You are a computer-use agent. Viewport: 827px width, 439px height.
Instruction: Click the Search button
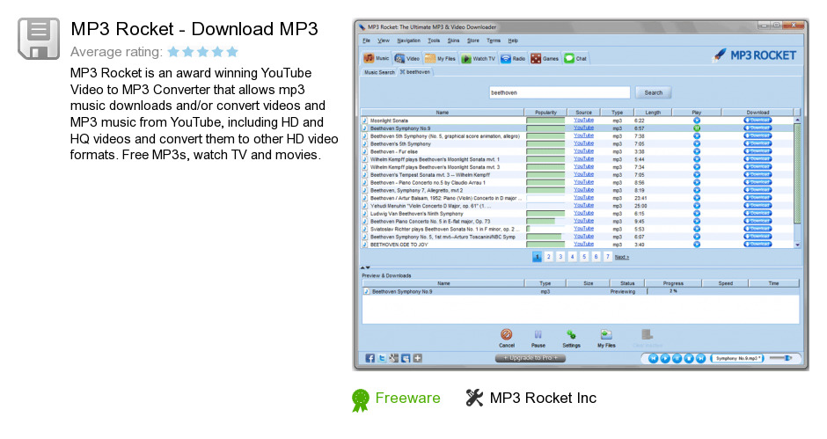653,92
